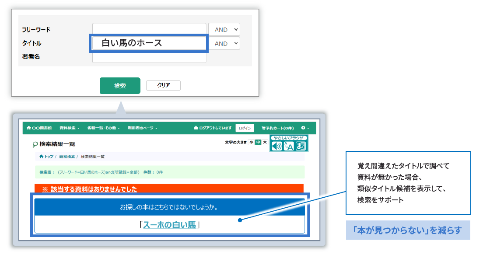Select the 中 font size option
This screenshot has height=255, width=490.
[x=258, y=142]
